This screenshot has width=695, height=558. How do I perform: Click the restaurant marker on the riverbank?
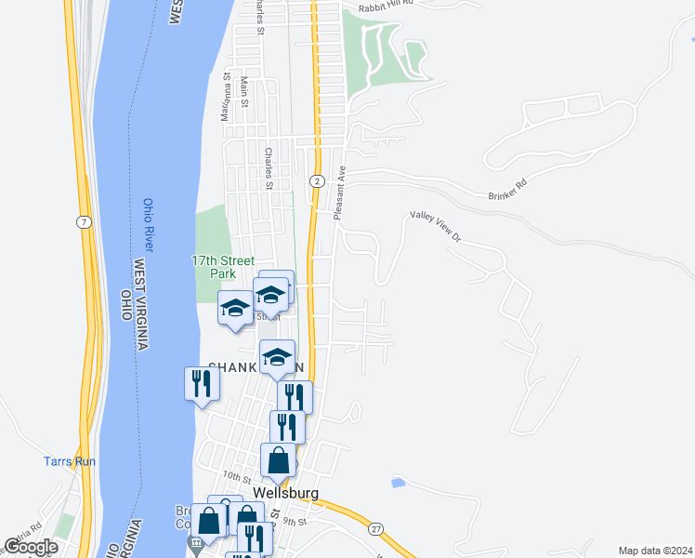(203, 385)
